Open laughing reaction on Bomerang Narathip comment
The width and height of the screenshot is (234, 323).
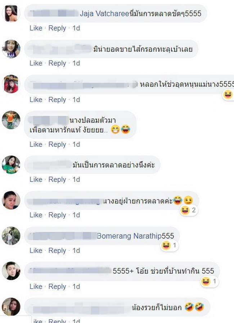coord(169,245)
